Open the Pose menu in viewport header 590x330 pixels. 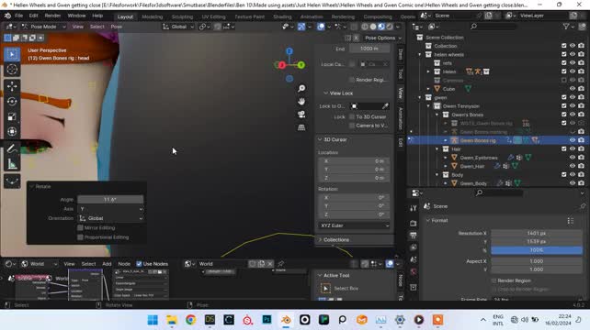[117, 27]
